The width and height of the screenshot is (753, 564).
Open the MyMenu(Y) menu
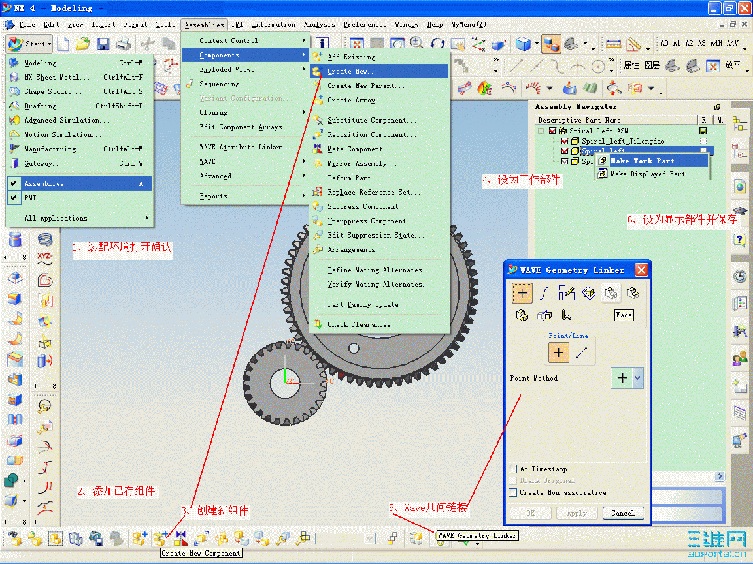tap(468, 24)
